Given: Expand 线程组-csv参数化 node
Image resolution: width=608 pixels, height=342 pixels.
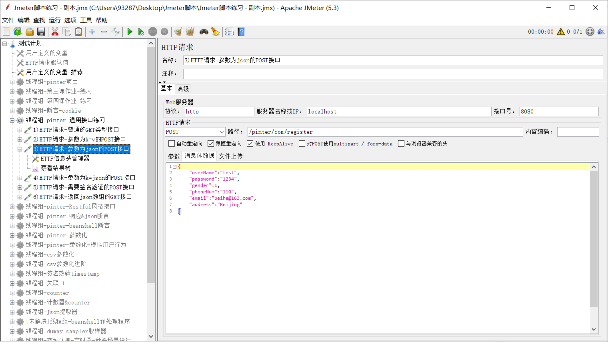Looking at the screenshot, I should click(12, 254).
